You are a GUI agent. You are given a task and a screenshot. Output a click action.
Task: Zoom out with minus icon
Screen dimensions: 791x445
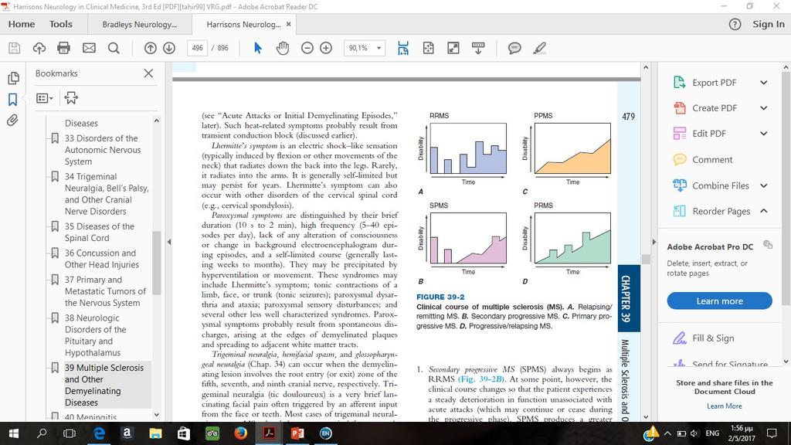pyautogui.click(x=307, y=48)
